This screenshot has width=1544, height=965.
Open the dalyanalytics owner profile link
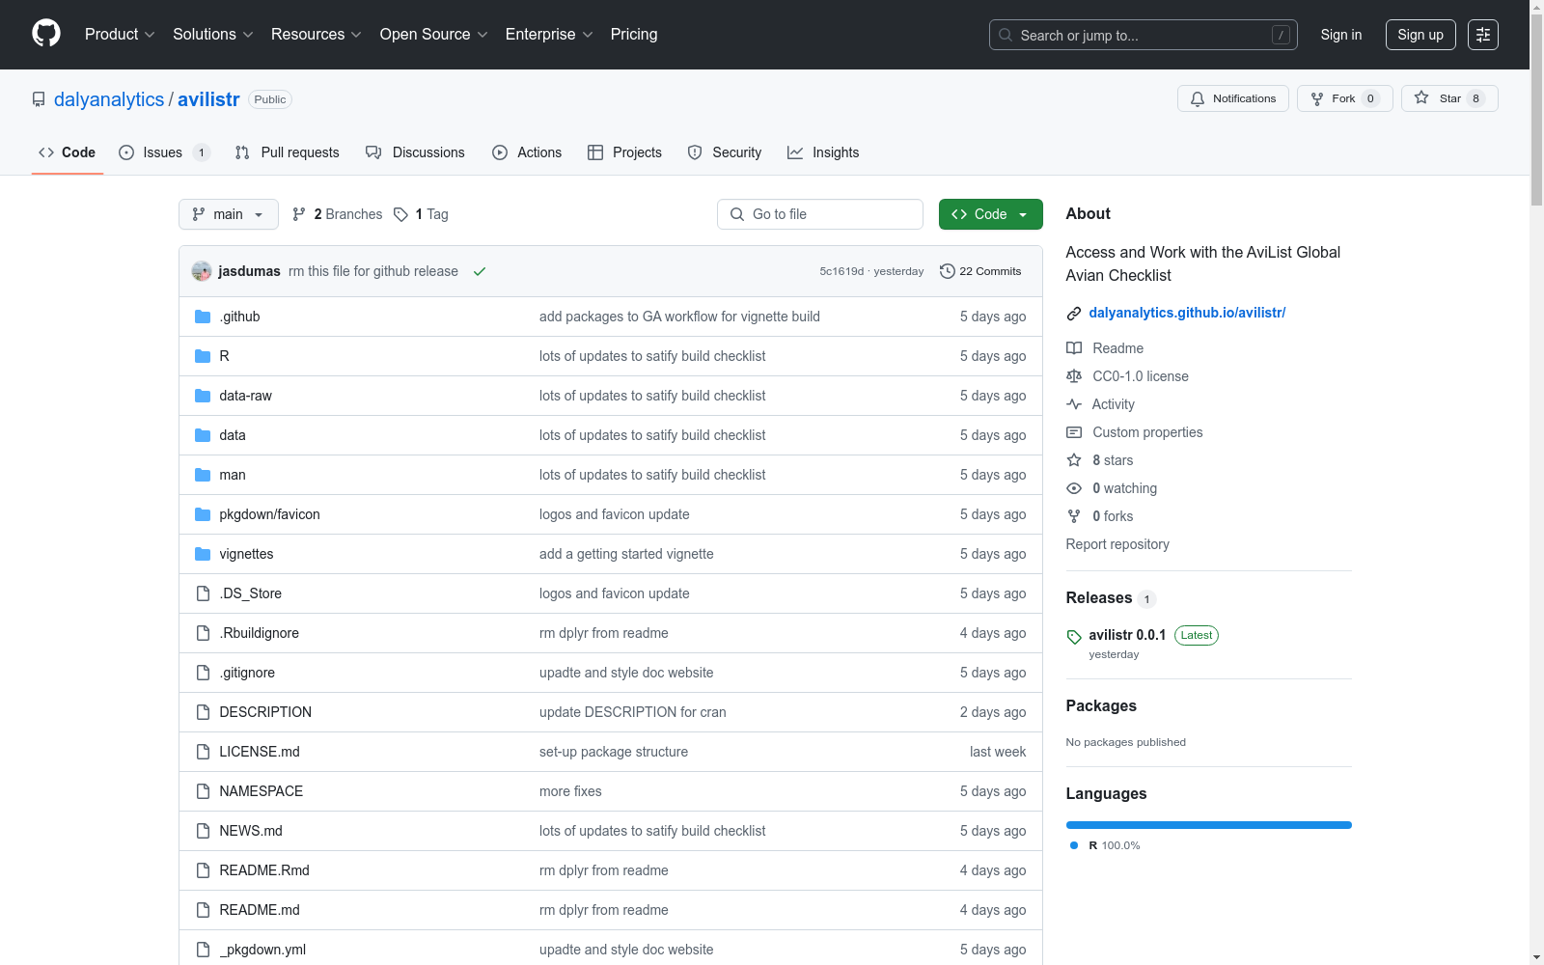[x=109, y=99]
